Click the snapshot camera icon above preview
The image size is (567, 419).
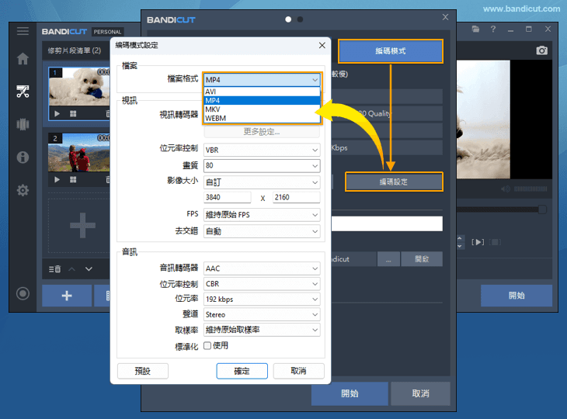[x=542, y=50]
